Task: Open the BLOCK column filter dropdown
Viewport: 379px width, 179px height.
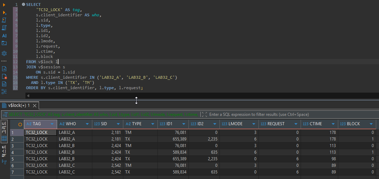Action: tap(371, 124)
